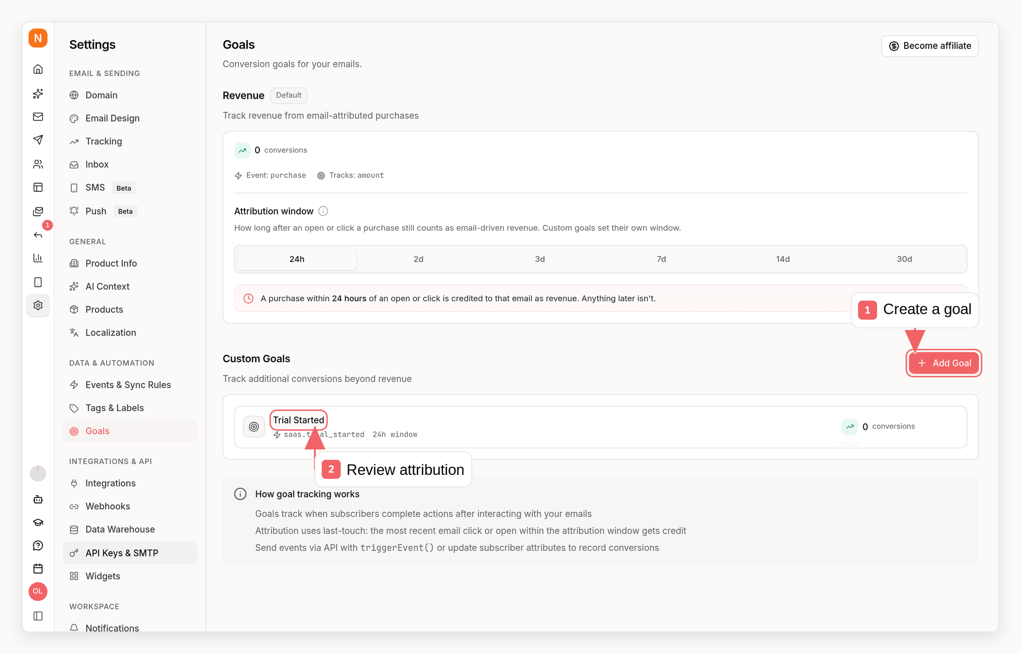Click Become affiliate button
This screenshot has width=1021, height=654.
click(x=930, y=46)
